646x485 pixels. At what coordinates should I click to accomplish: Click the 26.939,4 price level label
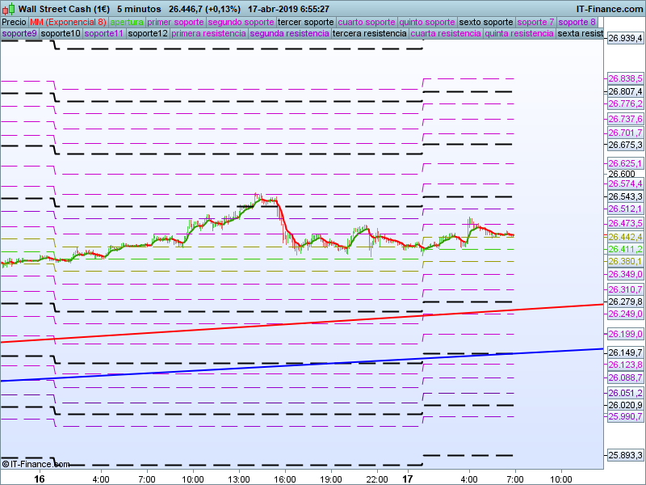click(x=624, y=38)
